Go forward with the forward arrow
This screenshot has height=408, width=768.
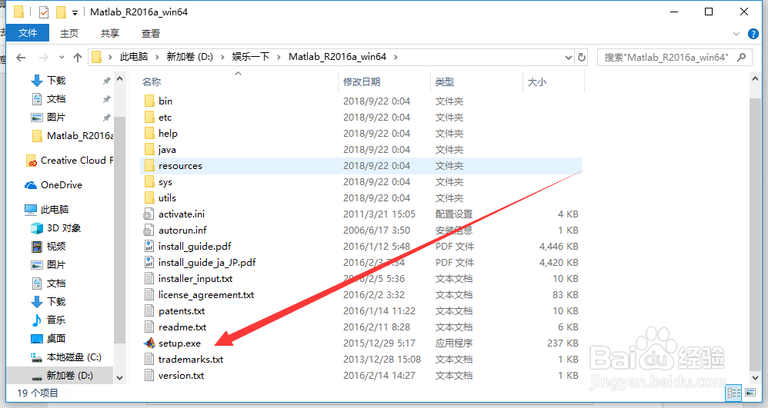point(44,58)
